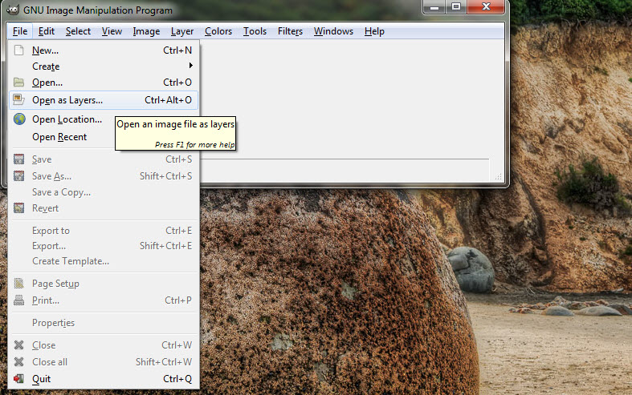
Task: Click the Quit exit icon
Action: tap(18, 379)
